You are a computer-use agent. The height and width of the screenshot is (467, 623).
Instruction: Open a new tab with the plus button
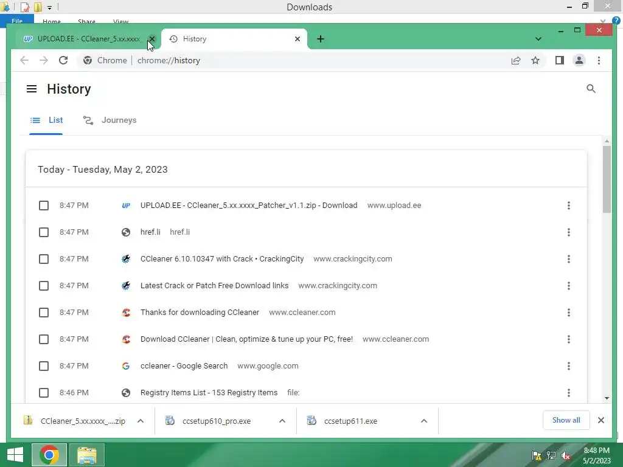pos(320,39)
